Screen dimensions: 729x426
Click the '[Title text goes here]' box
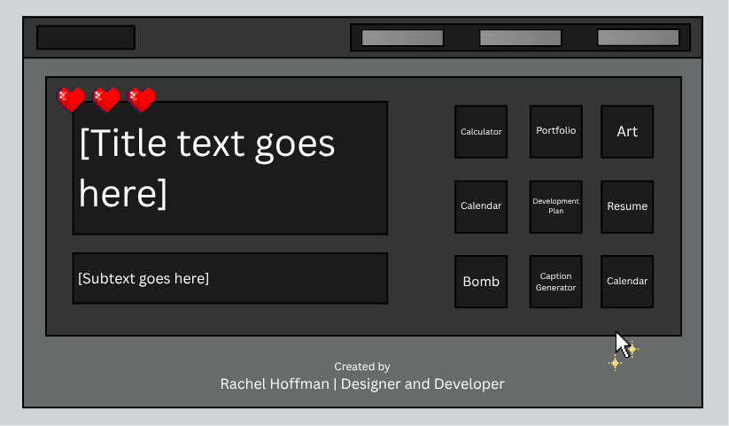pyautogui.click(x=229, y=168)
